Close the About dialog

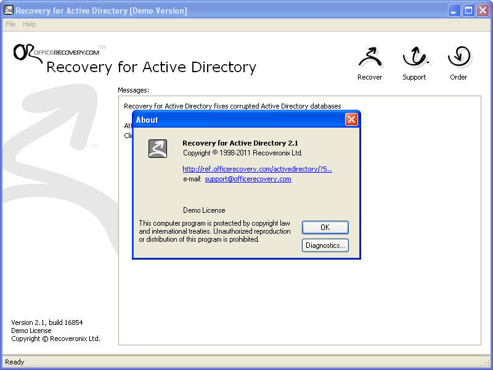351,119
